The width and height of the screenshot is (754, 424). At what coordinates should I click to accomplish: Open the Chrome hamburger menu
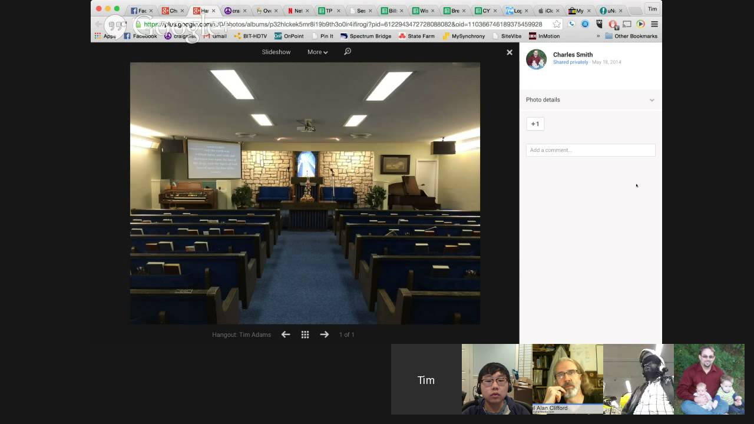click(x=654, y=24)
